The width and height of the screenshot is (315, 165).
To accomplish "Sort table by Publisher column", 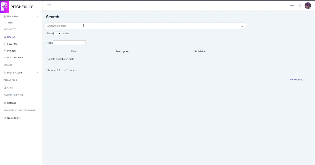I will (201, 51).
